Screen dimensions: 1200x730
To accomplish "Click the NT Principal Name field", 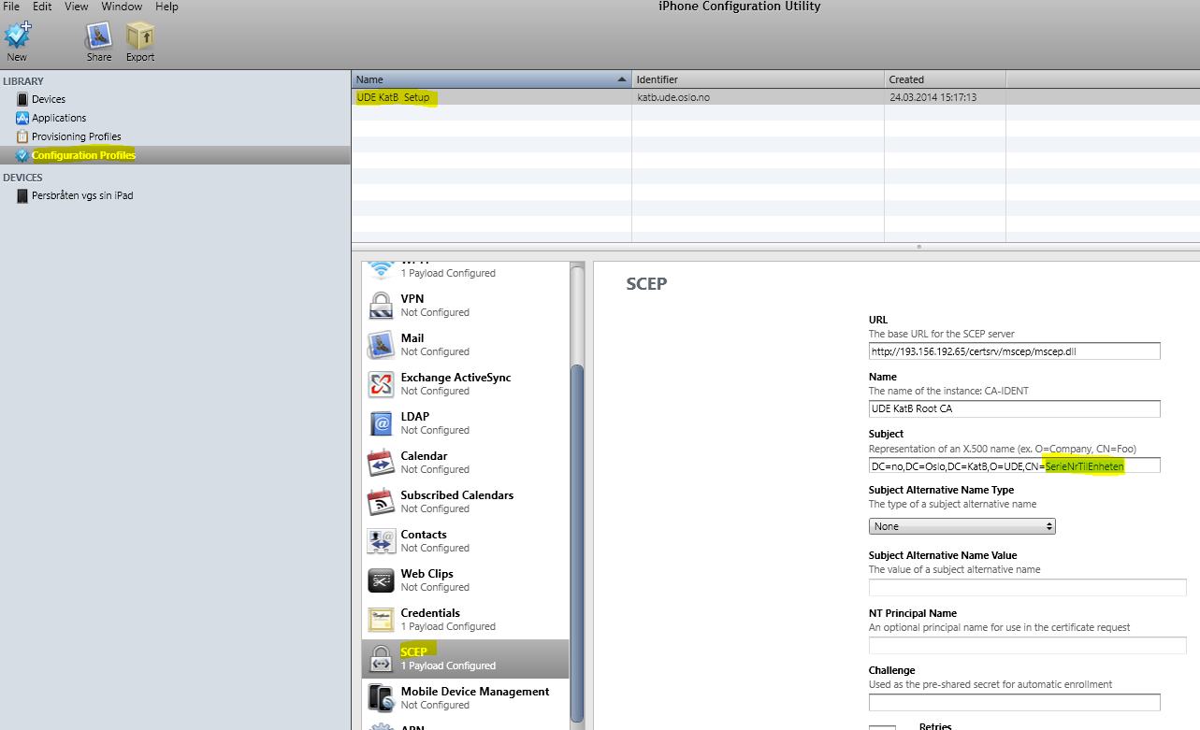I will tap(1027, 645).
